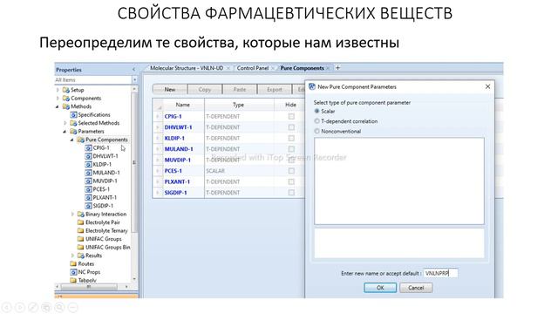Click the Parameters folder icon
Screen dimensions: 558x314
[x=73, y=132]
